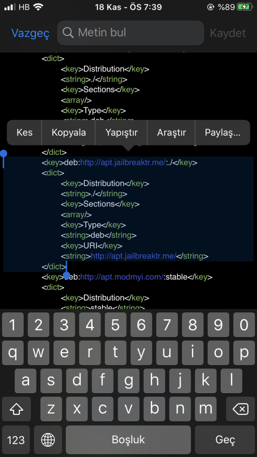Viewport: 257px width, 457px height.
Task: Tap the battery indicator in status bar
Action: 245,7
